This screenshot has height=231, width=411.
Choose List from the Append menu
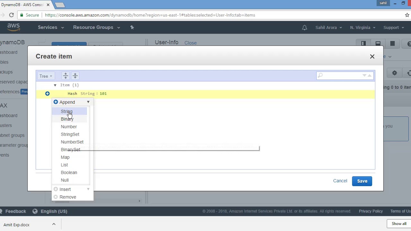[69, 165]
